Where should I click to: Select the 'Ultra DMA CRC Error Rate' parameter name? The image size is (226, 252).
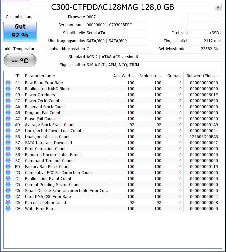(x=48, y=196)
